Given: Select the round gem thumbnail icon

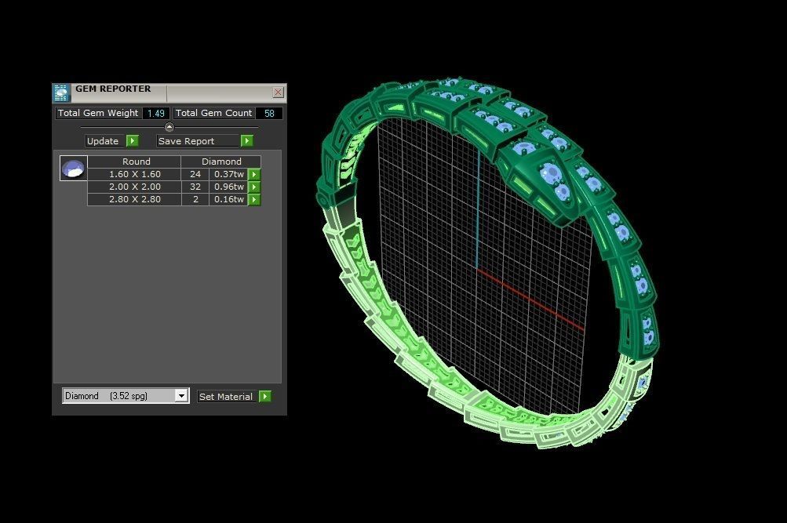Looking at the screenshot, I should coord(73,169).
